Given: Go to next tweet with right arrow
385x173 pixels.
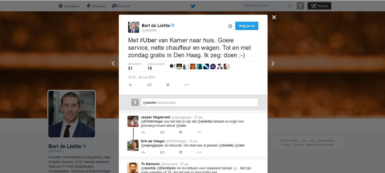Looking at the screenshot, I should point(273,63).
